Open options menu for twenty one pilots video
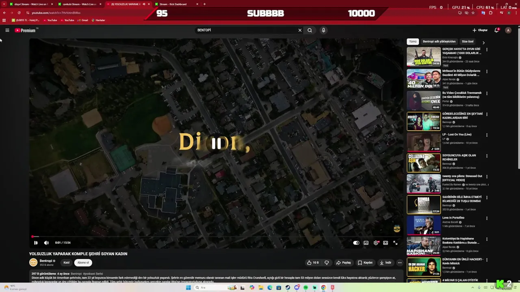Viewport: 520px width, 292px height. click(x=487, y=177)
